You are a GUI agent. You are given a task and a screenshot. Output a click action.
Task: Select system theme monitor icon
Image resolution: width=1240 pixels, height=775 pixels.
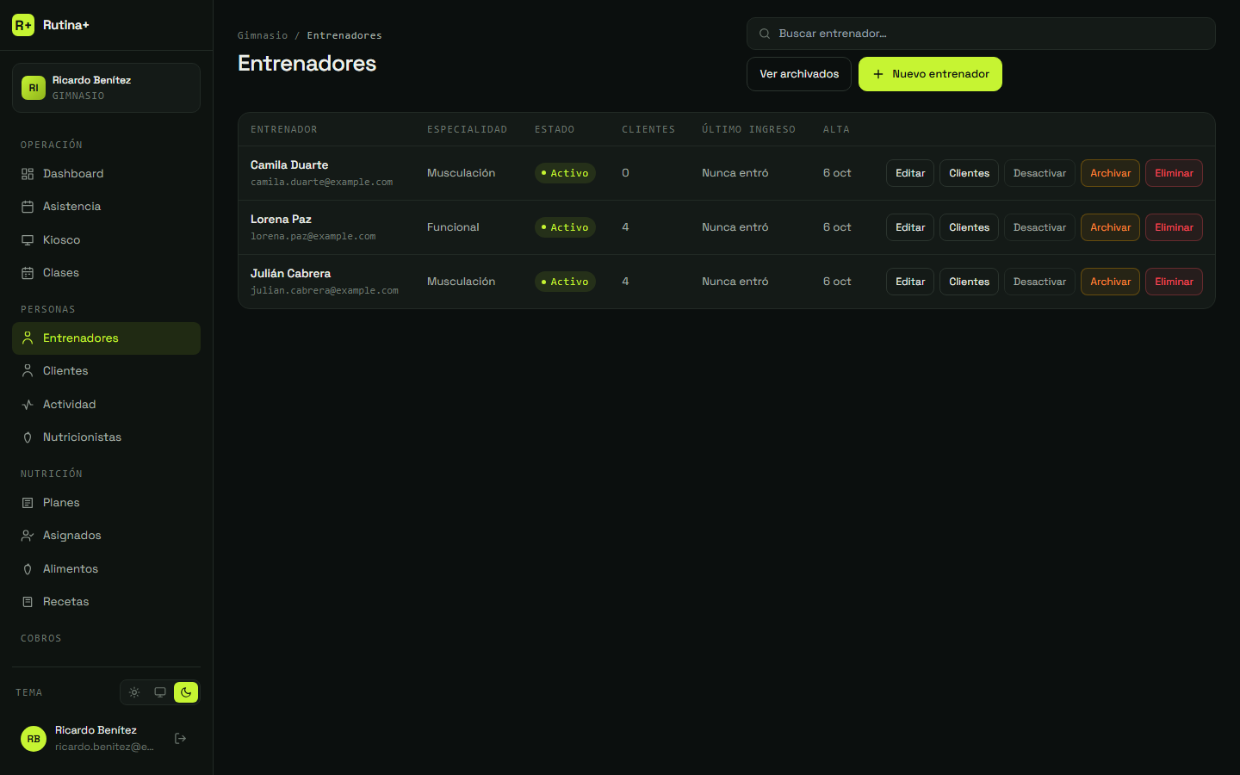pos(160,692)
